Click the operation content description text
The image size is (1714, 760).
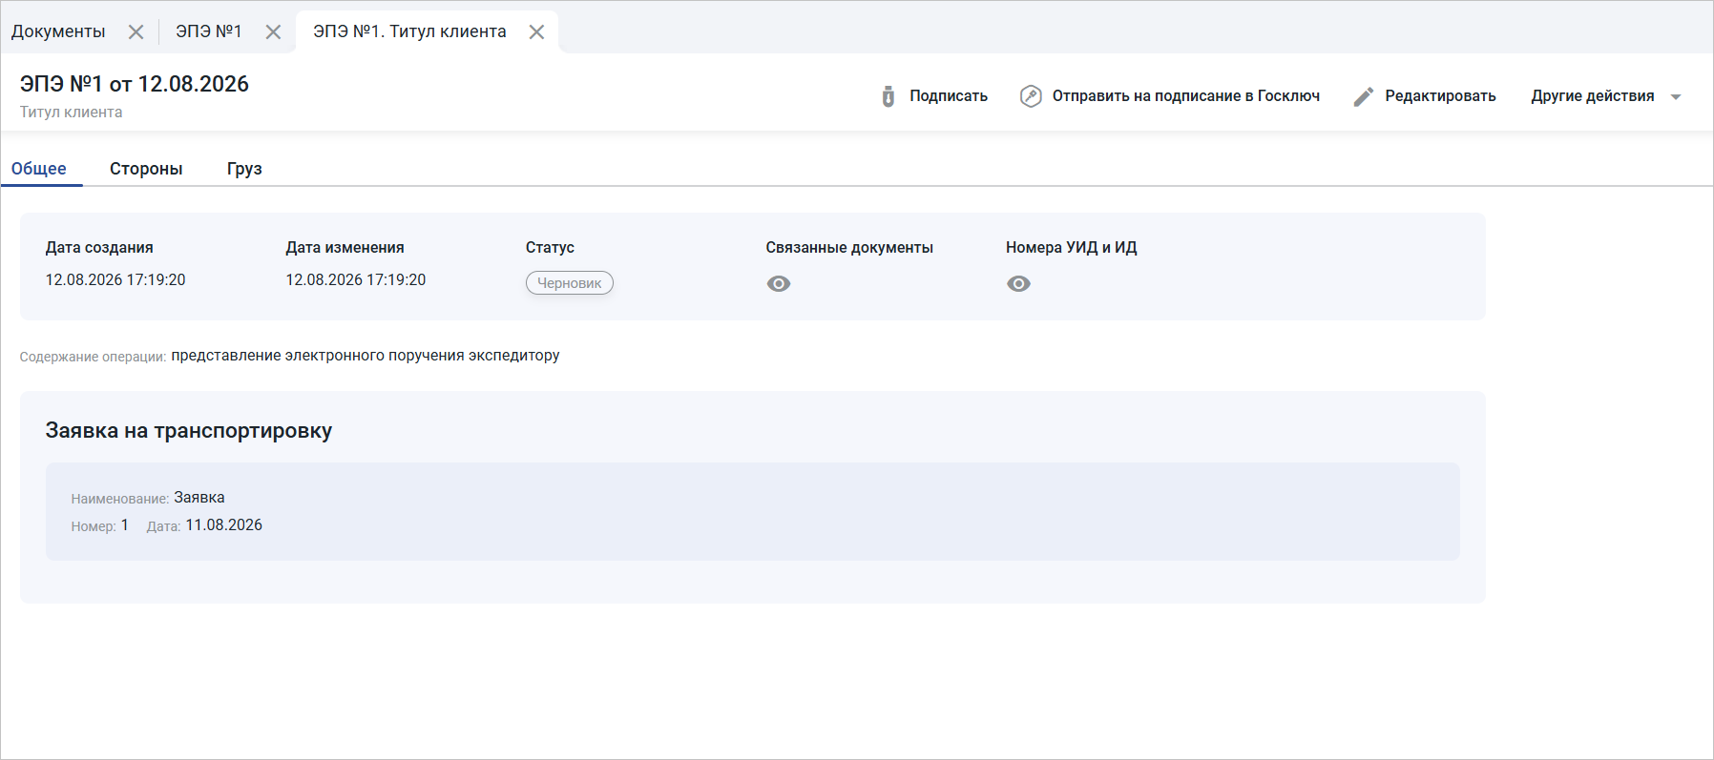366,356
